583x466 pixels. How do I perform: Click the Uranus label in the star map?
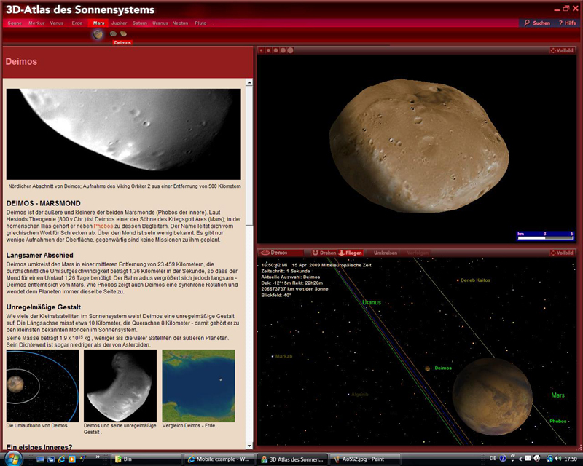click(x=372, y=302)
